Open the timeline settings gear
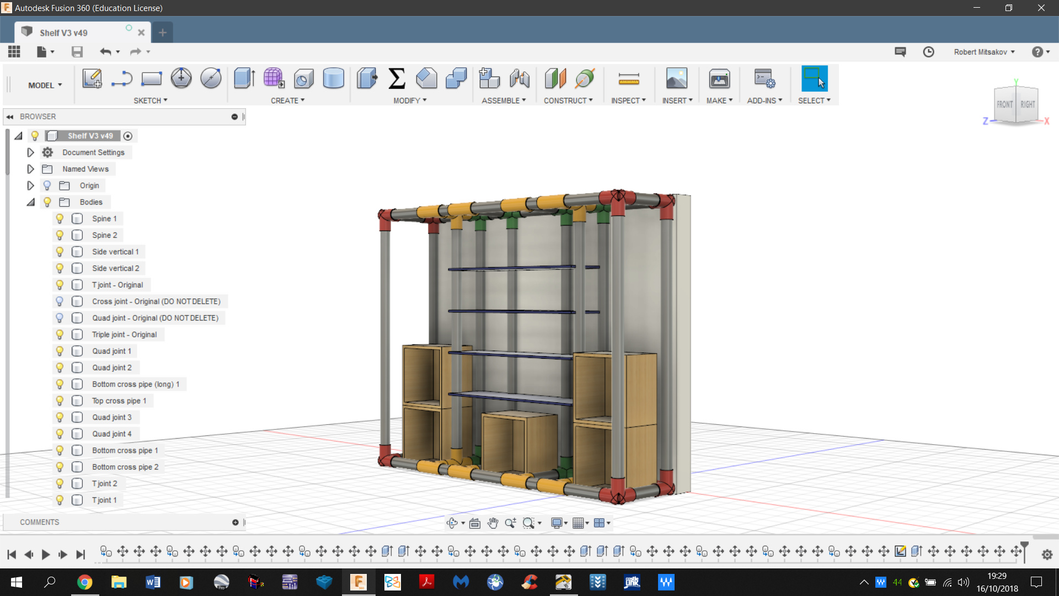Screen dimensions: 1059x596 point(1047,555)
